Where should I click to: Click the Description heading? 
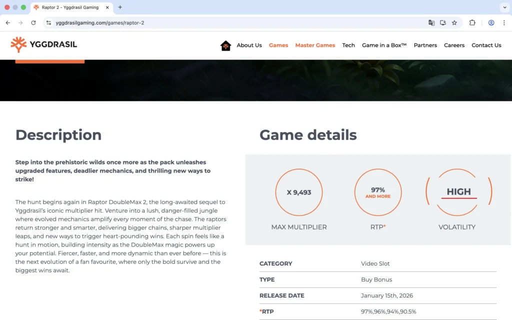click(58, 135)
